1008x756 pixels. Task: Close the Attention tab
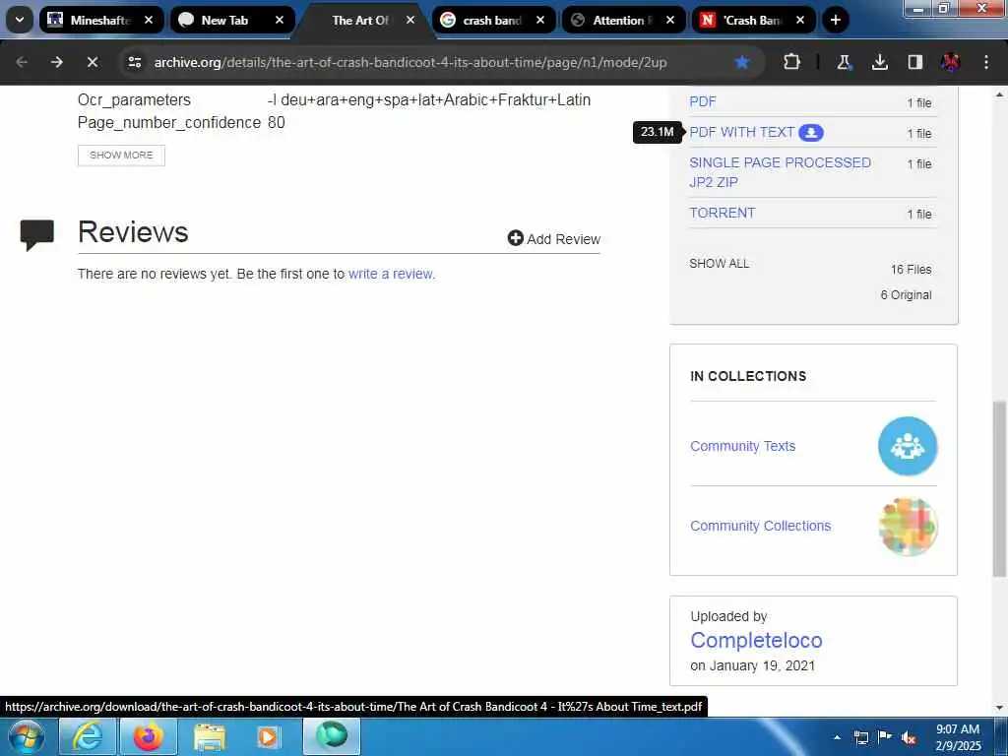[x=670, y=20]
